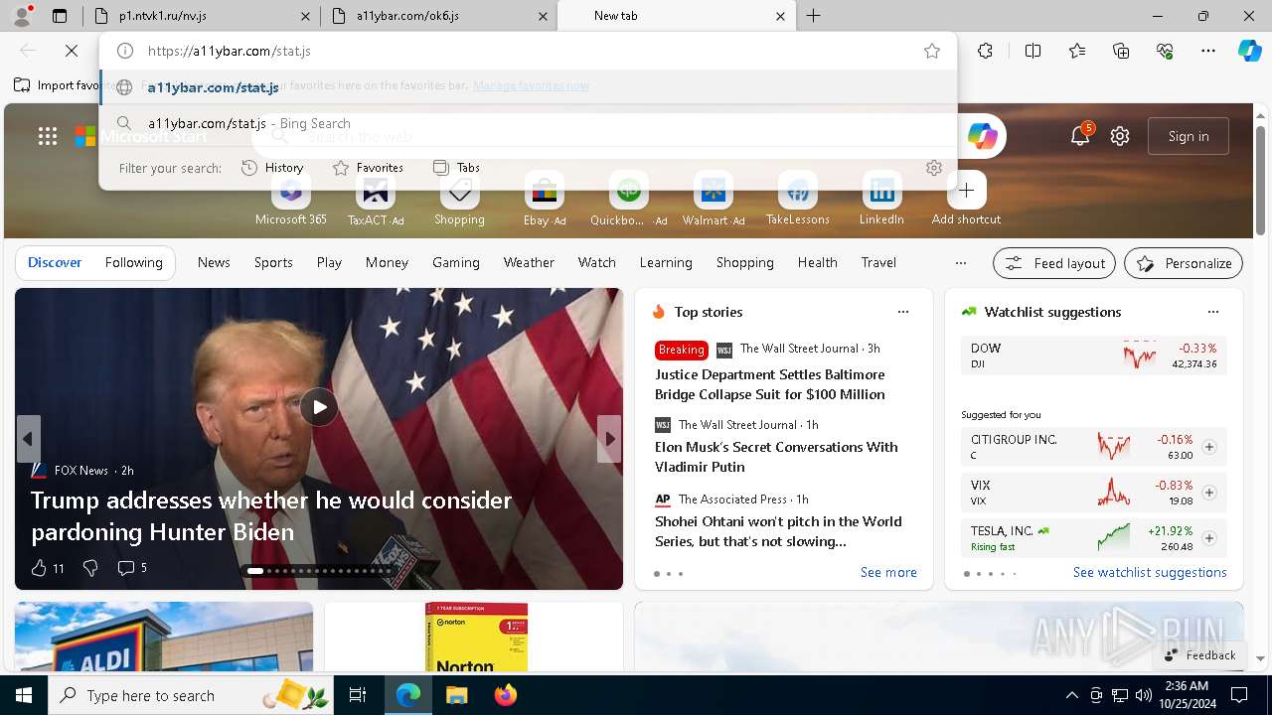Select the Bing Search suggestion for a11ybar.com/stat.js

[528, 123]
